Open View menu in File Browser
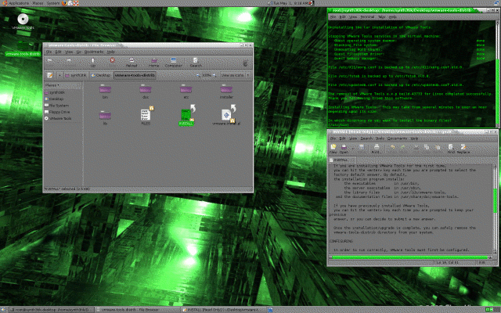 (x=69, y=52)
